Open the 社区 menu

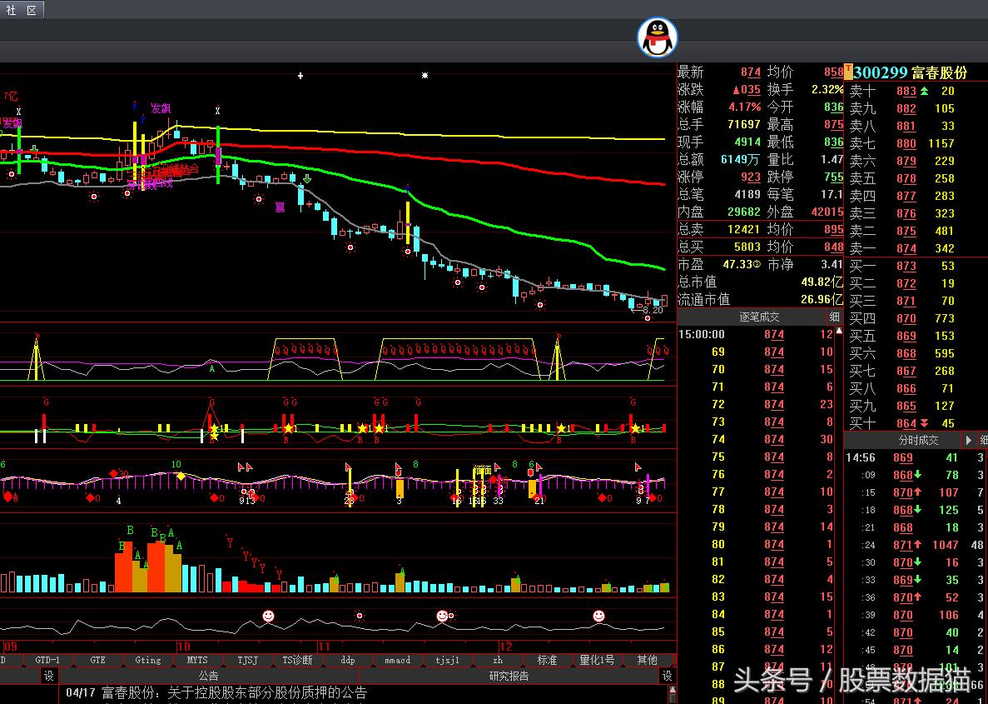coord(22,9)
